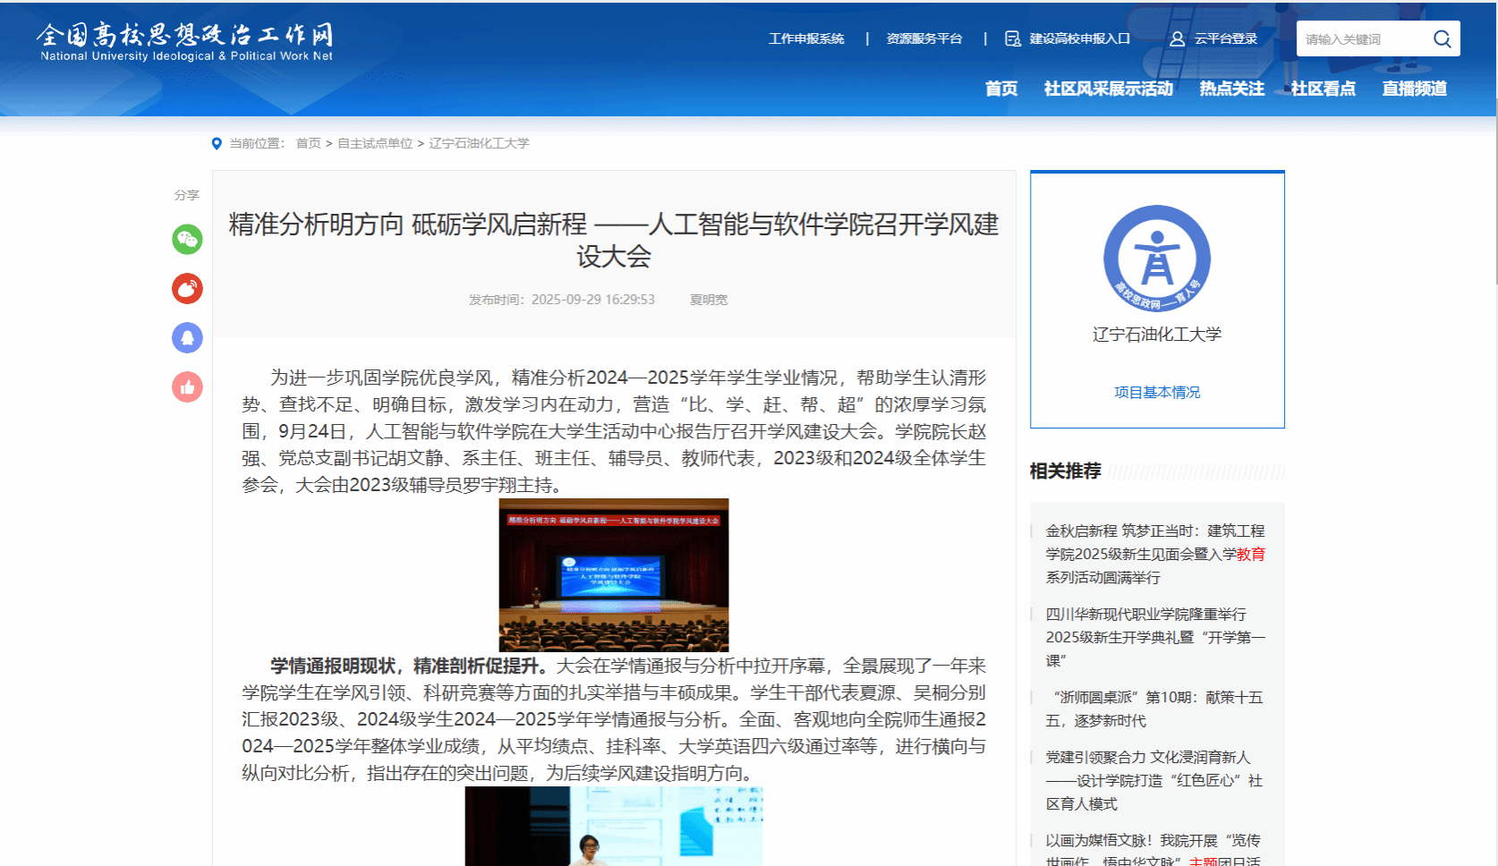Click breadcrumb link 自主试点单位

pyautogui.click(x=375, y=143)
